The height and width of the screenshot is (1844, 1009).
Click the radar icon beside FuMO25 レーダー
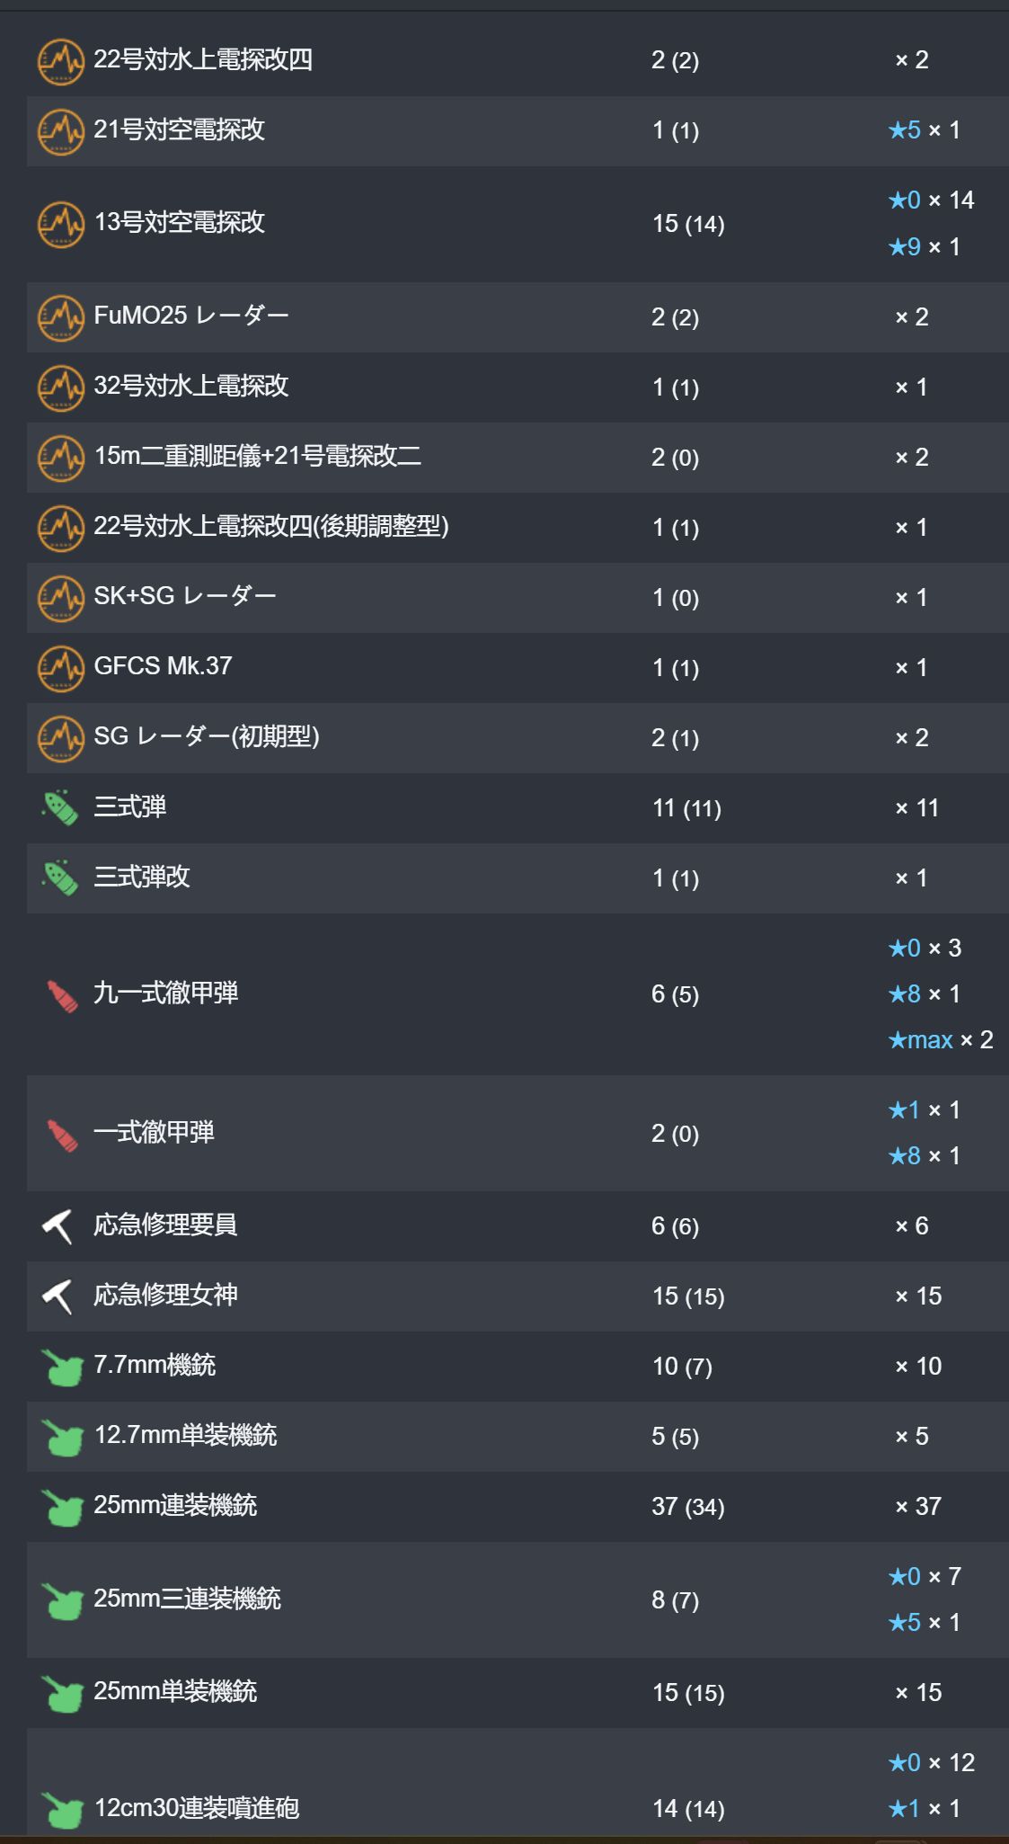coord(60,317)
